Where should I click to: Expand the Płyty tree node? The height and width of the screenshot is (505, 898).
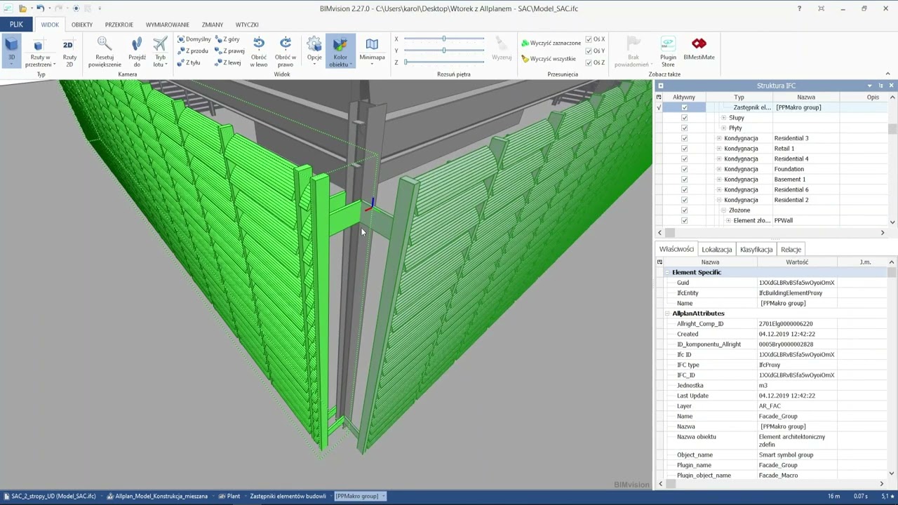click(x=723, y=128)
